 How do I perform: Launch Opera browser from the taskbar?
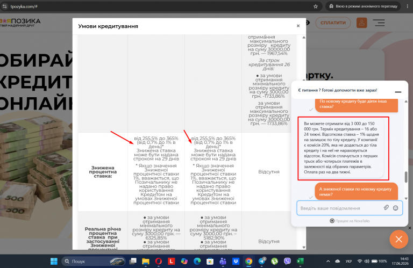pyautogui.click(x=159, y=261)
